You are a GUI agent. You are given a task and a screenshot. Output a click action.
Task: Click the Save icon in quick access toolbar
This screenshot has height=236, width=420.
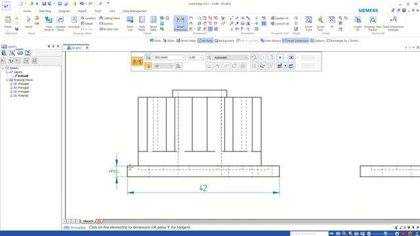(44, 4)
